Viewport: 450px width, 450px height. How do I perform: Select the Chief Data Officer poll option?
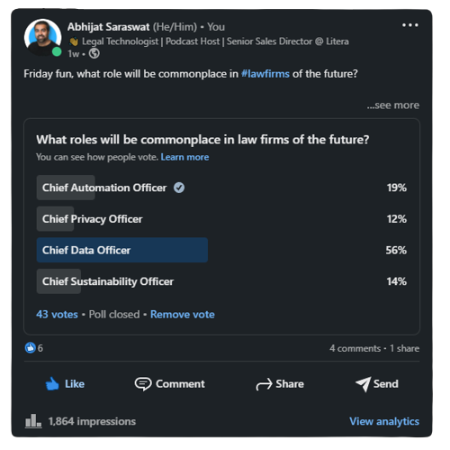221,250
